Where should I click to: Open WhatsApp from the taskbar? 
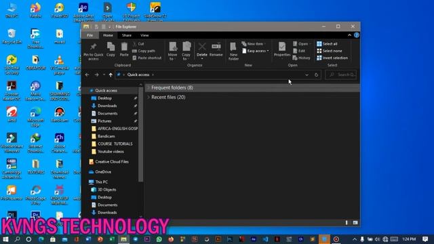159,239
